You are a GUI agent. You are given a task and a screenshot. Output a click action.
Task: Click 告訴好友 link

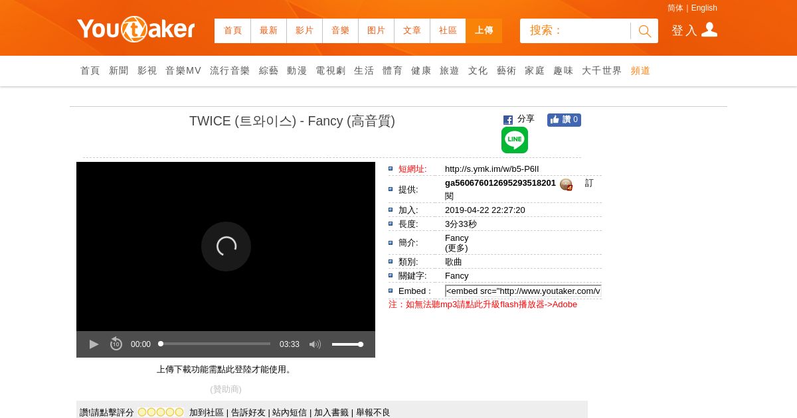point(248,413)
